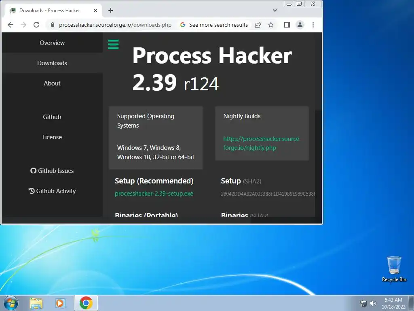Open Windows Explorer from the taskbar
414x311 pixels.
coord(36,303)
